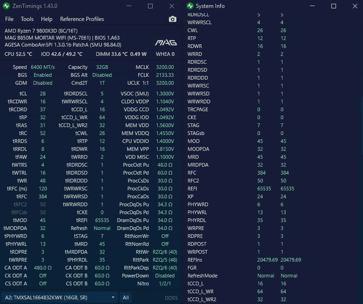Click the Refresh Normal value in ZenTimings

(x=102, y=228)
